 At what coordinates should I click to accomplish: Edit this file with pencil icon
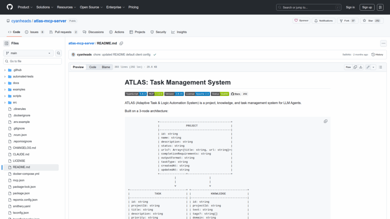point(368,67)
